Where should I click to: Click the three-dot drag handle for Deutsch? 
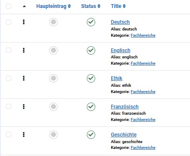pyautogui.click(x=24, y=22)
